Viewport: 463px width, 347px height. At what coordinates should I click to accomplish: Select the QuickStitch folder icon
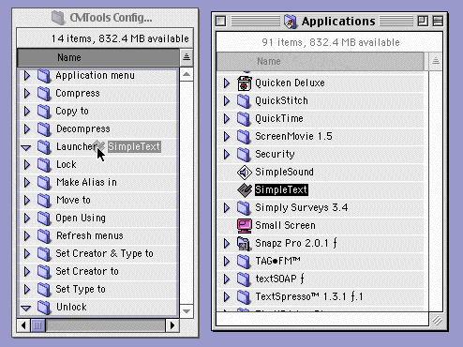[x=244, y=101]
